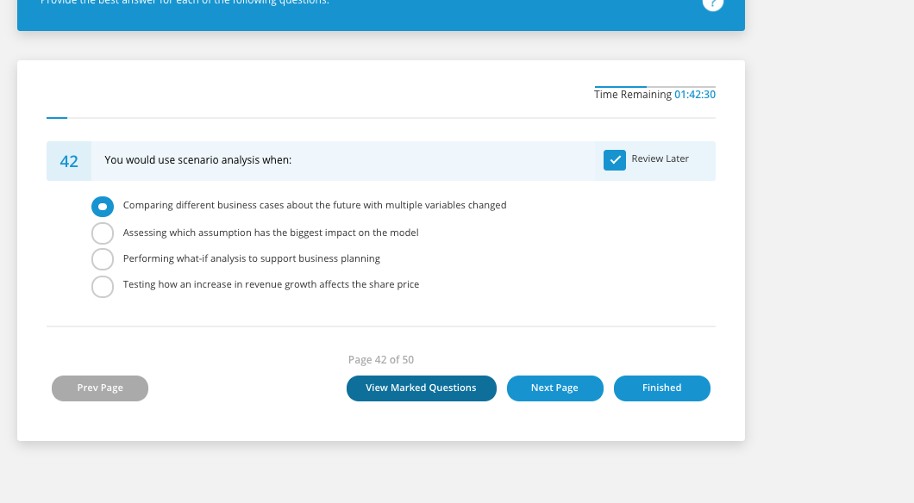Click the Time Remaining 01:42:30 value
This screenshot has width=914, height=503.
(695, 95)
